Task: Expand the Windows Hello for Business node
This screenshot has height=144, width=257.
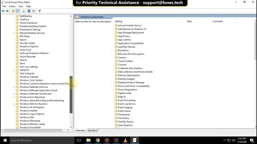Action: coord(14,104)
